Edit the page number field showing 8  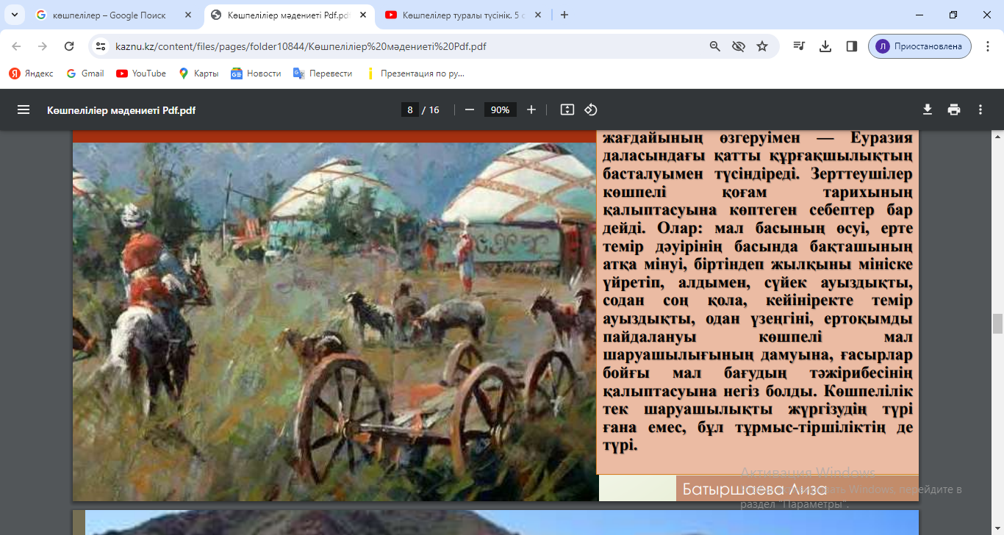tap(409, 109)
